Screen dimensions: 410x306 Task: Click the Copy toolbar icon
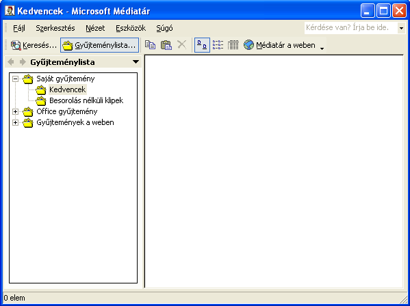[151, 45]
